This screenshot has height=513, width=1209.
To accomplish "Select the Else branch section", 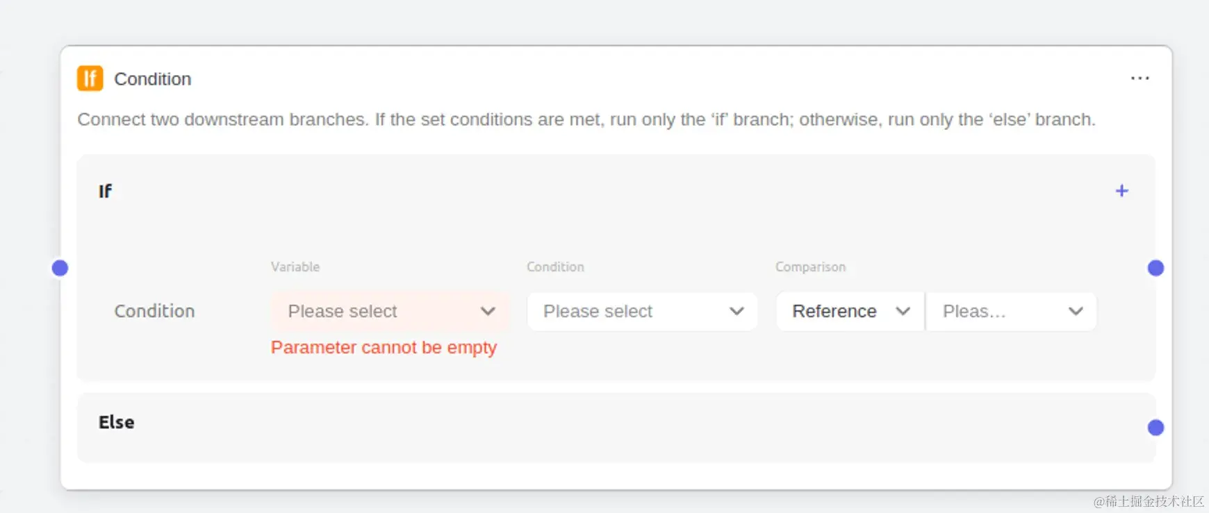I will point(616,428).
